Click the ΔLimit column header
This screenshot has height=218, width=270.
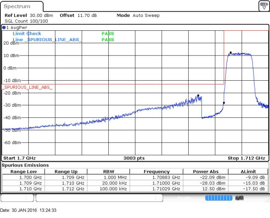pyautogui.click(x=248, y=171)
